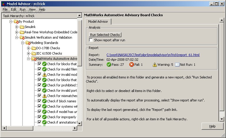
Task: Click pass icon of 'Check for invalid port'
Action: [44, 91]
